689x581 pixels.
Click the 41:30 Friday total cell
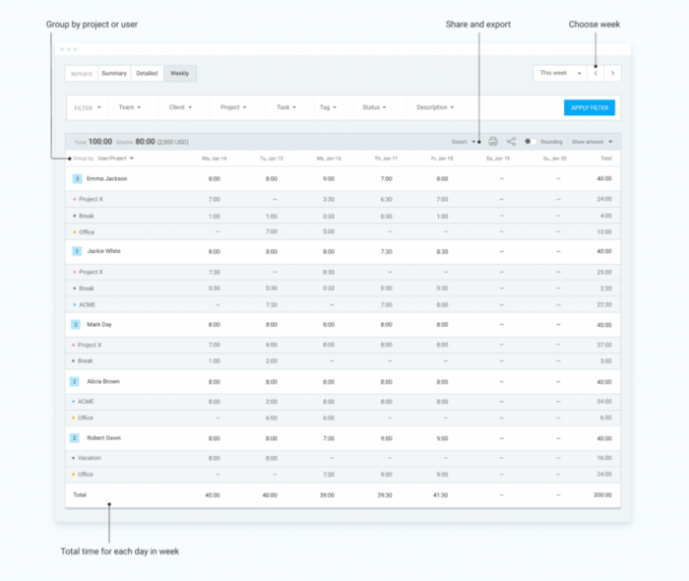tap(440, 495)
